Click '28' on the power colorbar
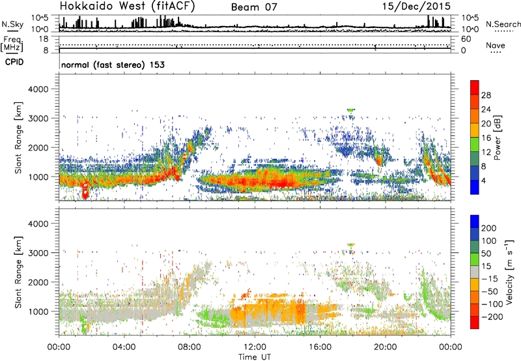 (x=486, y=95)
